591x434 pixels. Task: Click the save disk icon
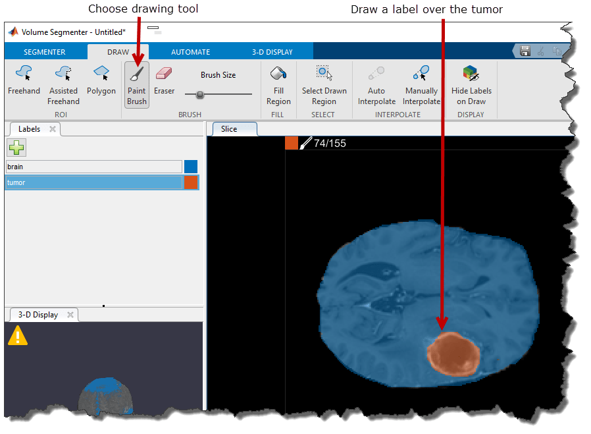pos(525,51)
